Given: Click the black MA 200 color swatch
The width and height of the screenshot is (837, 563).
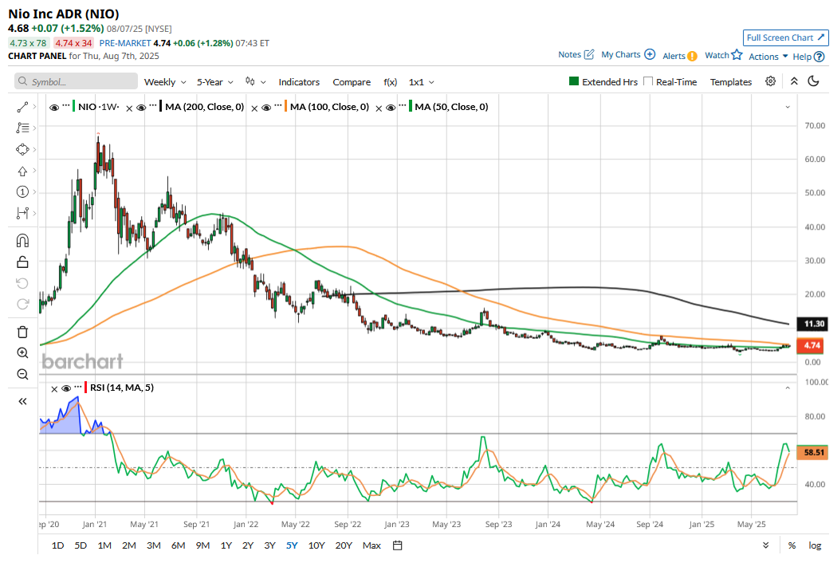Looking at the screenshot, I should (161, 106).
